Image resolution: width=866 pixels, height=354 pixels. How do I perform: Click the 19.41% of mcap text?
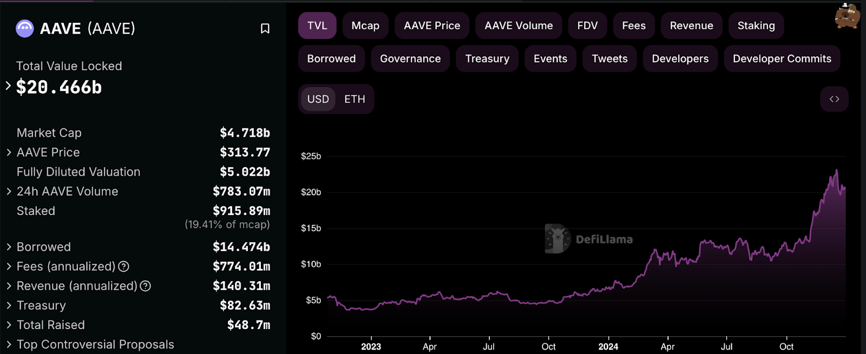(x=227, y=224)
